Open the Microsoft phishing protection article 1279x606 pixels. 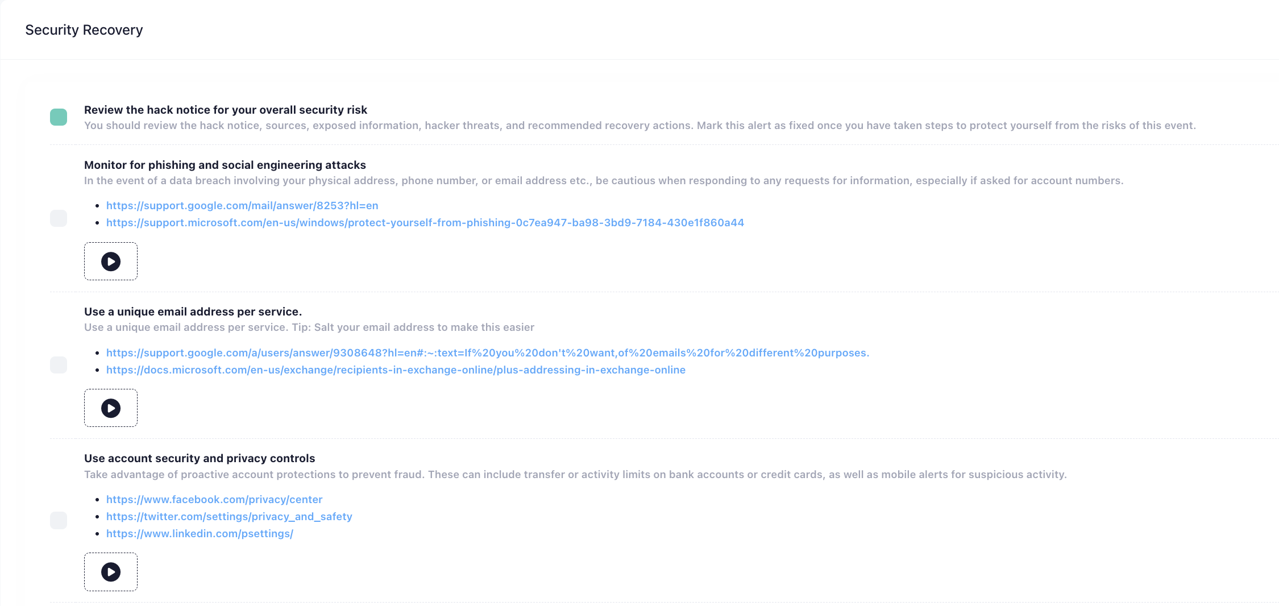pyautogui.click(x=425, y=222)
